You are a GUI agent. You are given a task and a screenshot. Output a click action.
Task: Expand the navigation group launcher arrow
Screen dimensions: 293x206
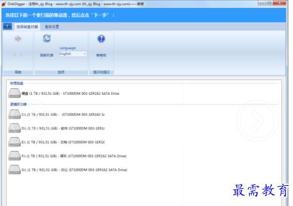click(x=31, y=72)
